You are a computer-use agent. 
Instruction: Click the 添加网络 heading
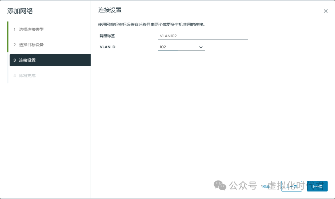click(x=18, y=11)
